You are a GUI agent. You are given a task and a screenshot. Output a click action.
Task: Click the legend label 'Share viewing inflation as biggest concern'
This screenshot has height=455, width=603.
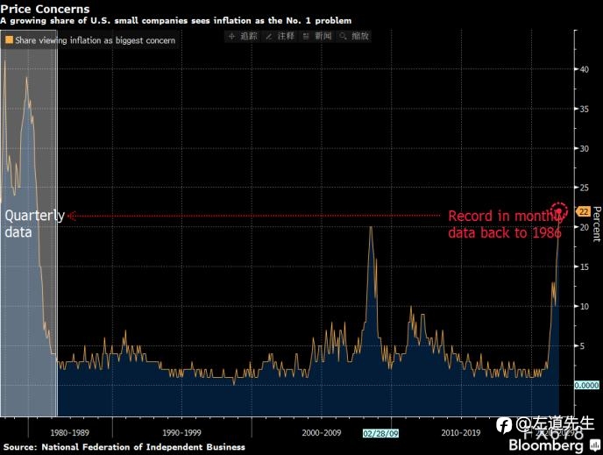point(95,40)
